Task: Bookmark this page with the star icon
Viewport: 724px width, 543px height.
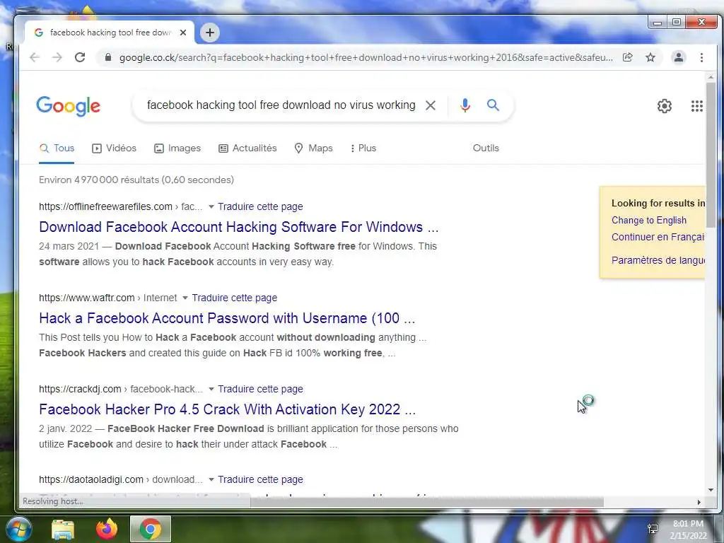Action: [650, 57]
